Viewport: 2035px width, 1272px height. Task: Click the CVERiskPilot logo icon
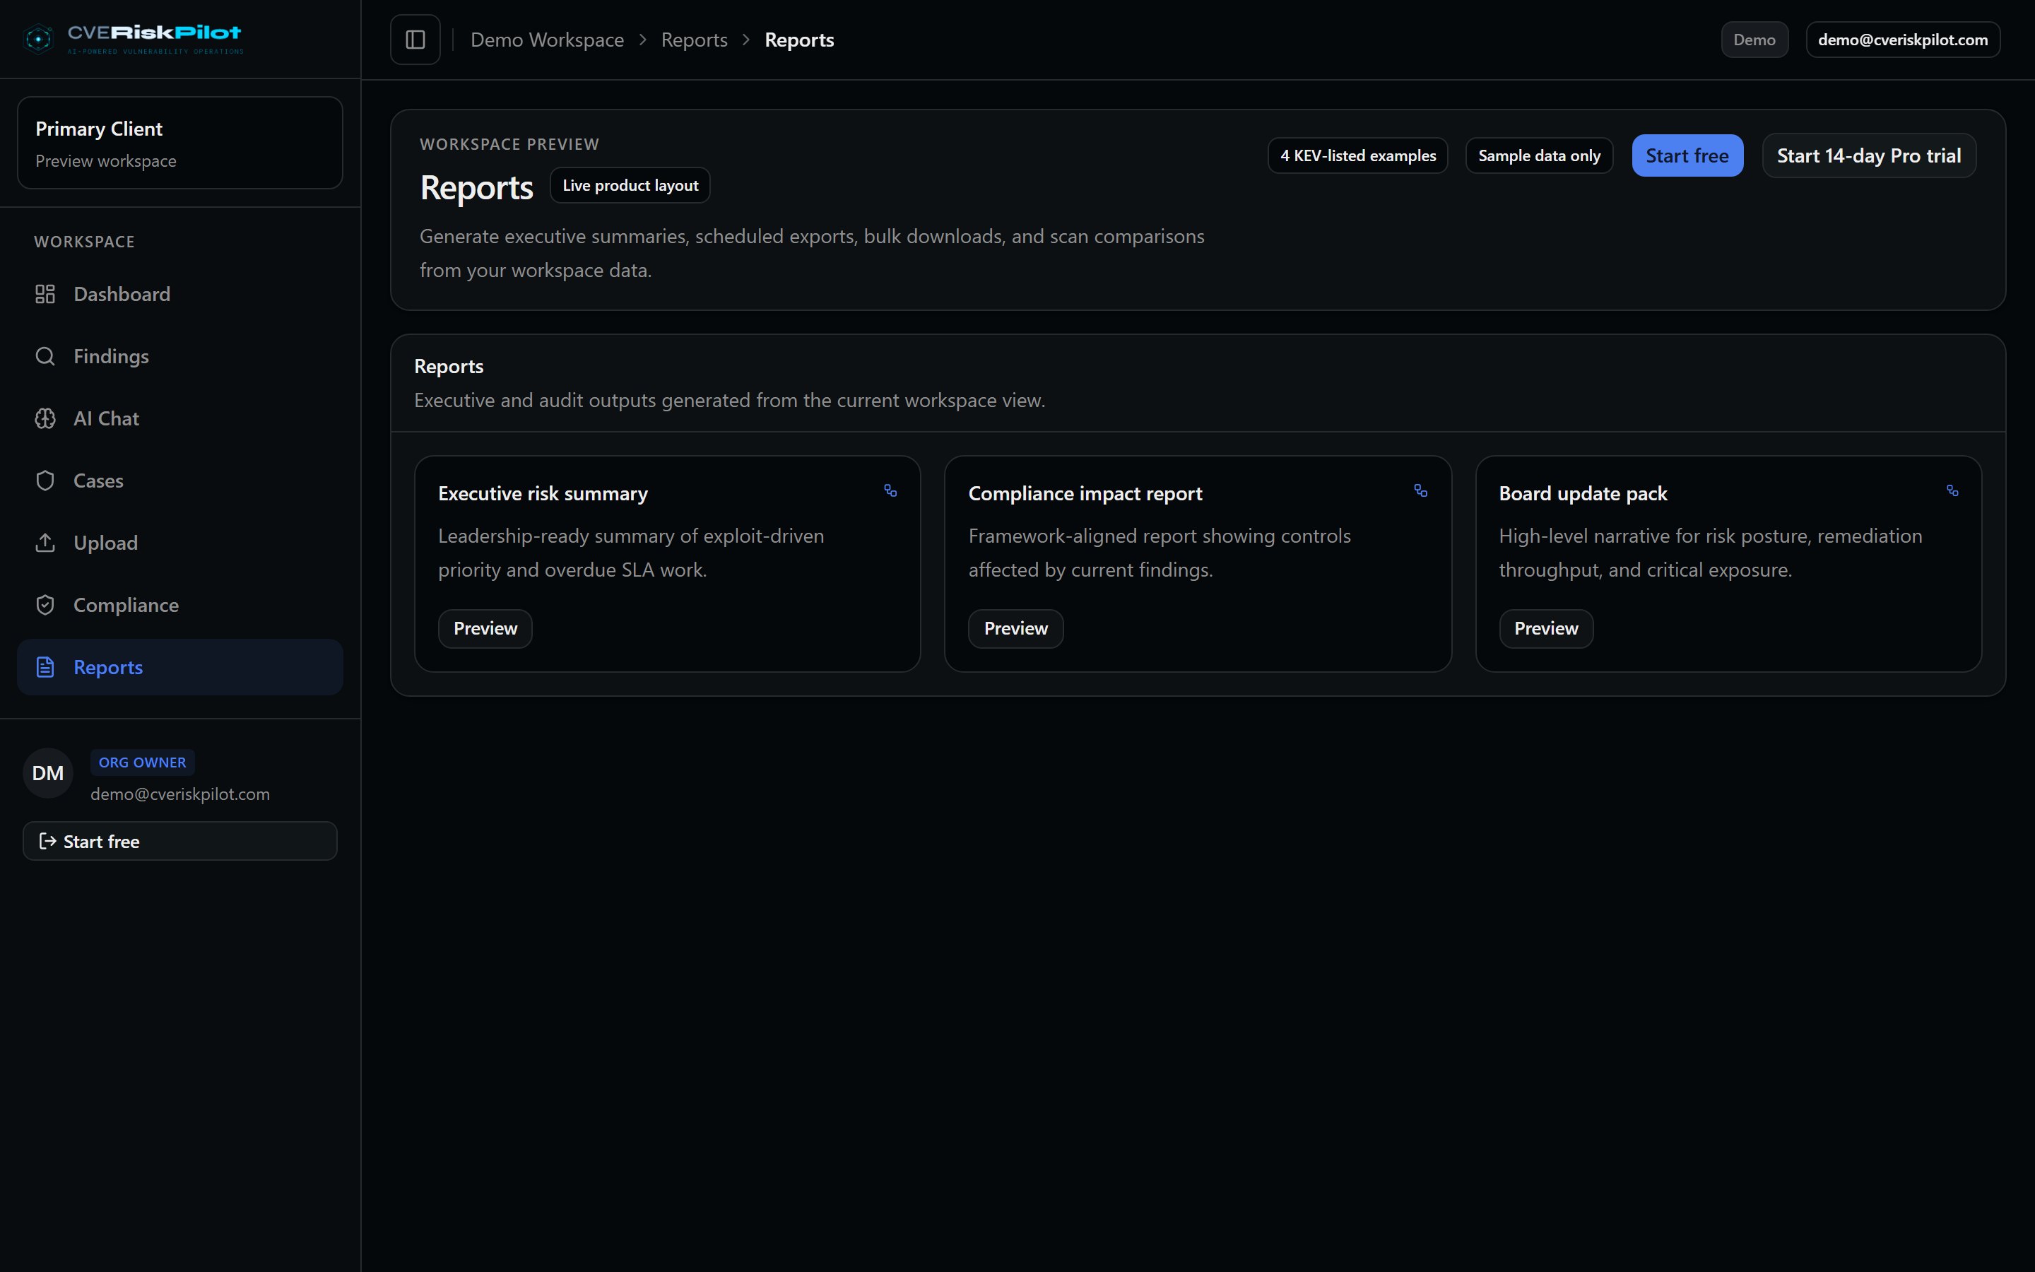click(38, 39)
